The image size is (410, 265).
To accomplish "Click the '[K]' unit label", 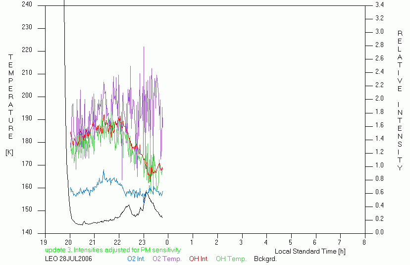I will [9, 152].
